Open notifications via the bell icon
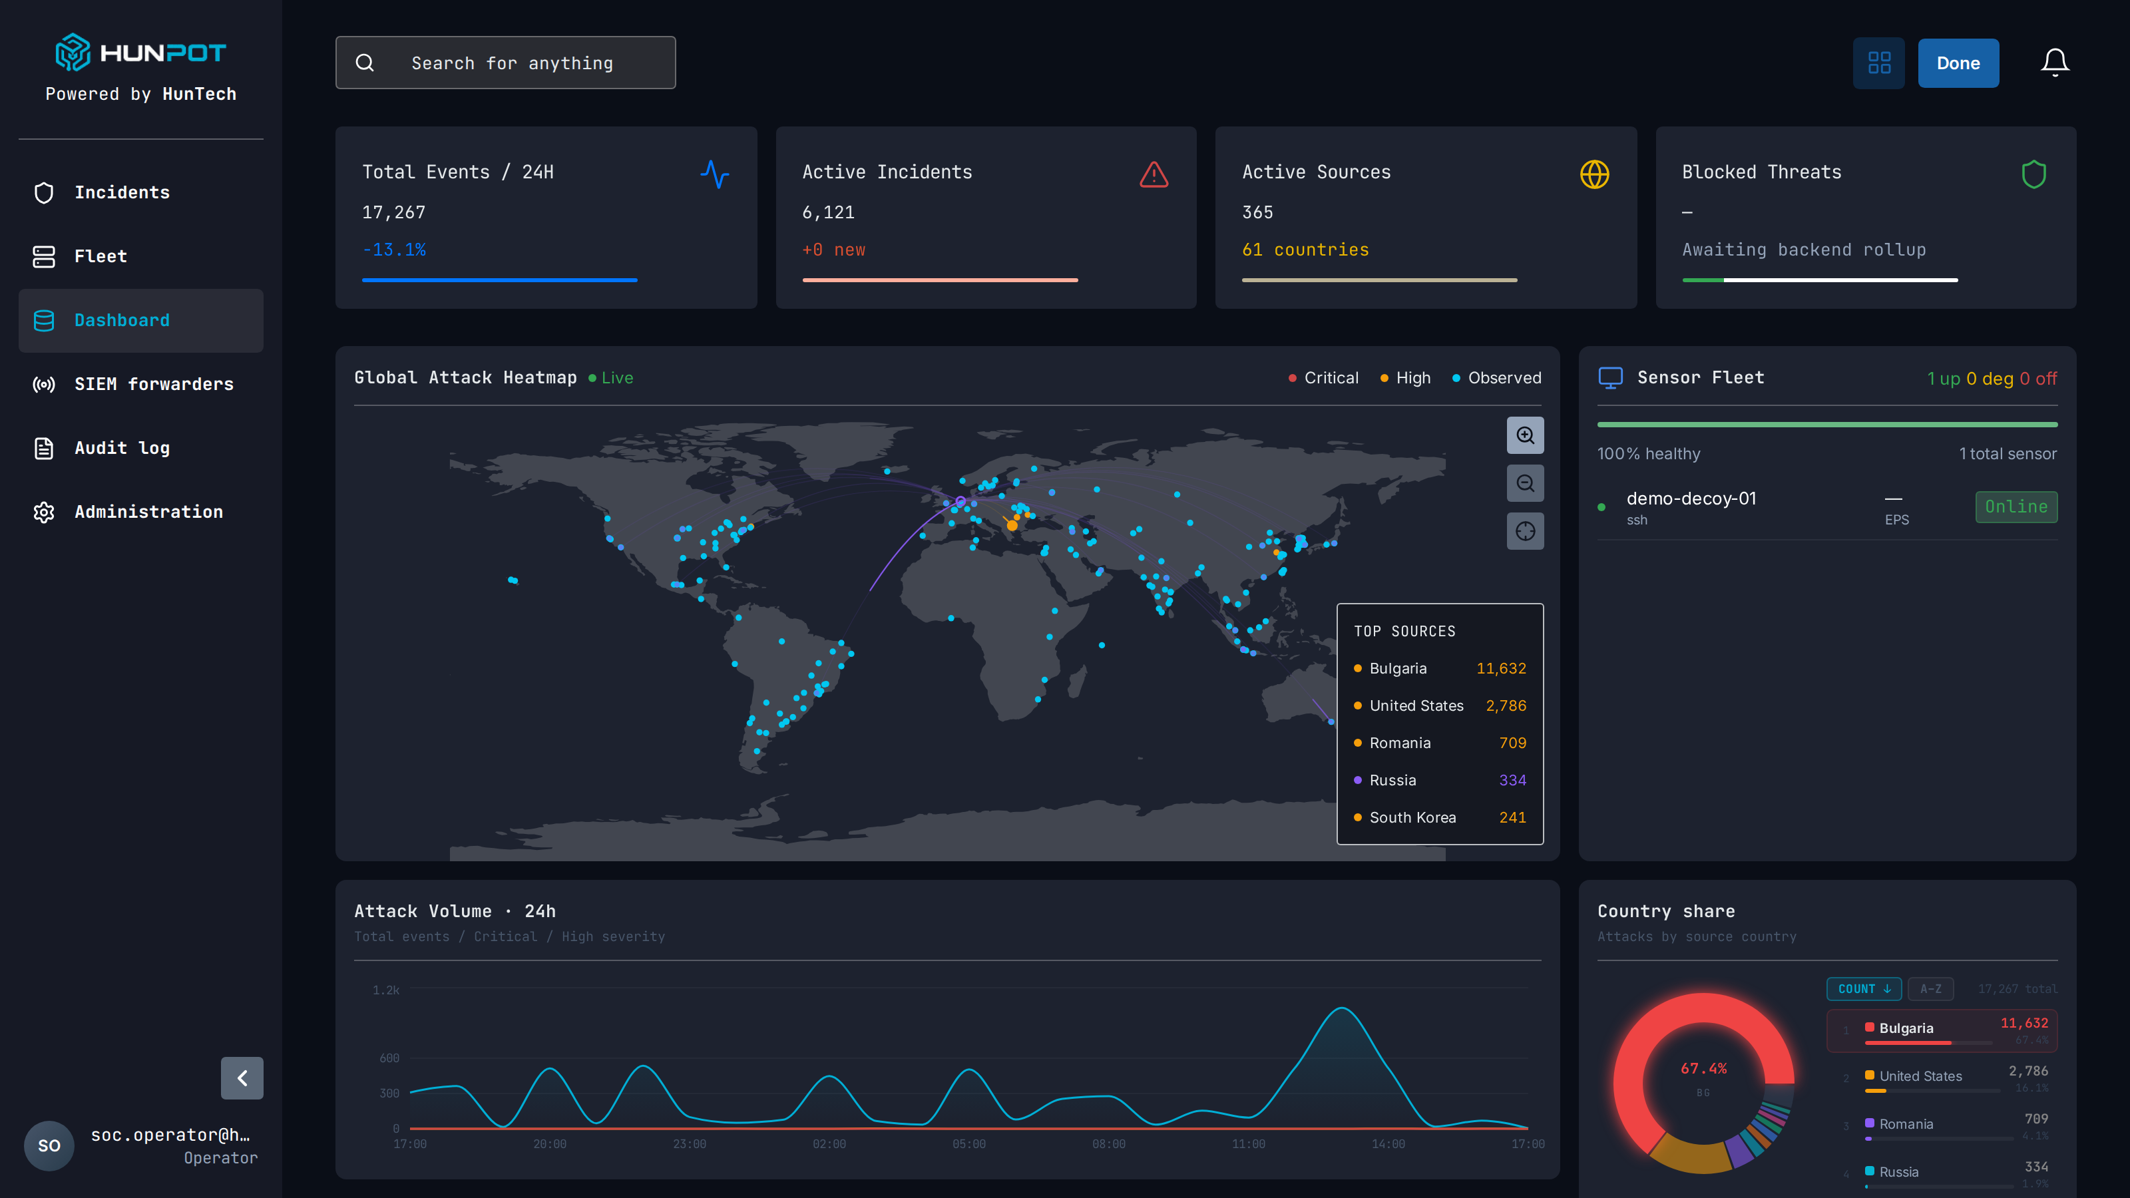Screen dimensions: 2130x1198 point(2055,63)
